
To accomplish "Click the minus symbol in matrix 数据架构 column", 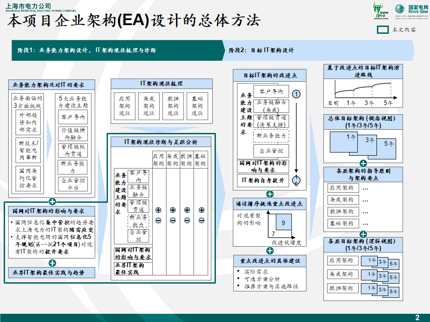I will click(187, 220).
